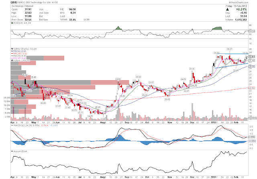Click the 18.88 May low label
257x179 pixels.
(43, 103)
